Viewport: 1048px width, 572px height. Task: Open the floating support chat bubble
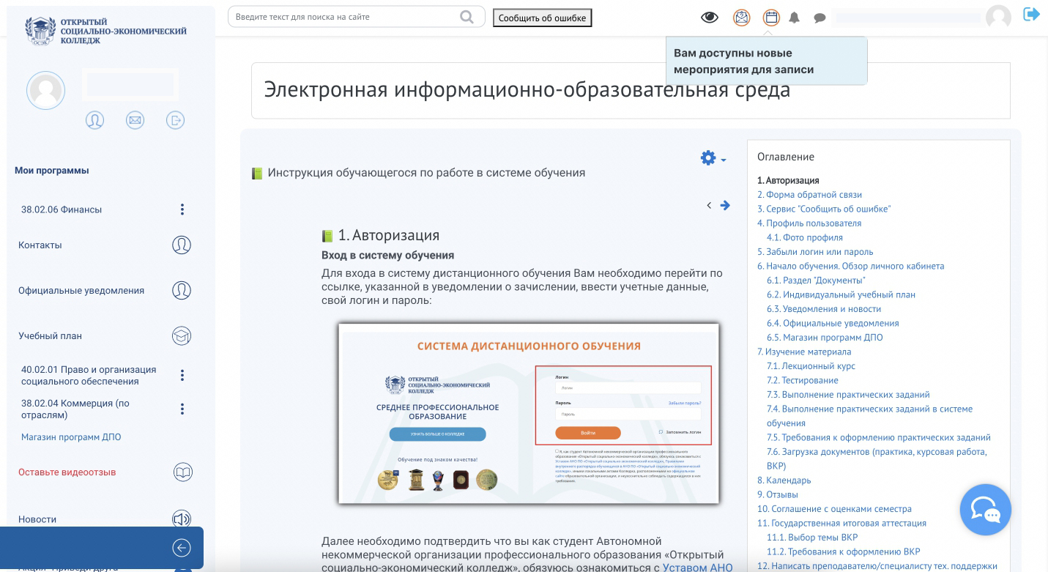click(985, 510)
